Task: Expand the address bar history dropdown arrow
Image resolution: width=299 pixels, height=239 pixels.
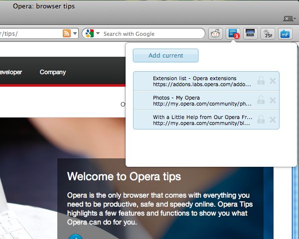Action: pos(75,33)
